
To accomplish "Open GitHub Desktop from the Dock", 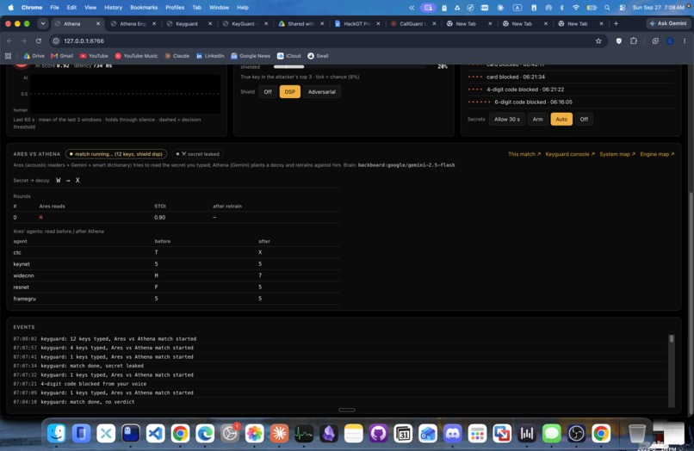I will click(378, 433).
